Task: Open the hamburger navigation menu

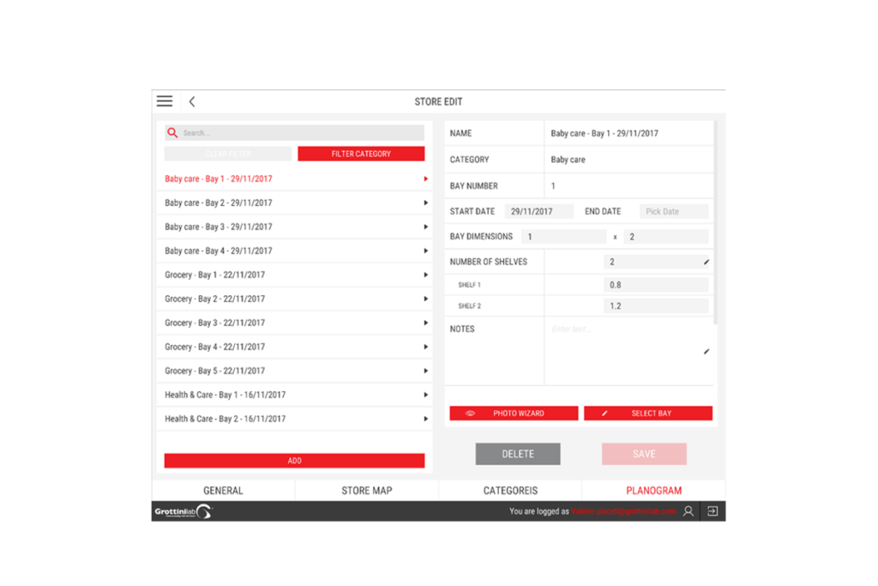Action: tap(164, 100)
